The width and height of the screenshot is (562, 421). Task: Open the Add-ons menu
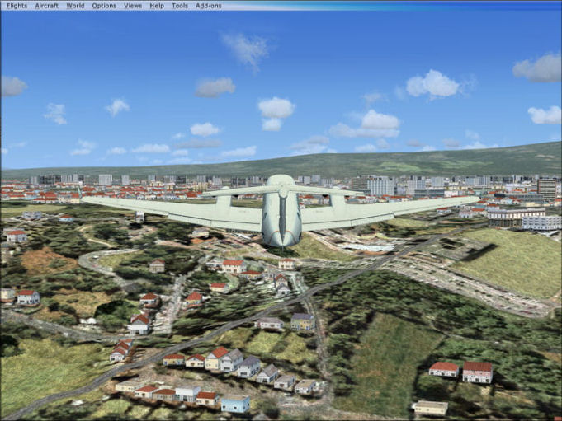[210, 5]
